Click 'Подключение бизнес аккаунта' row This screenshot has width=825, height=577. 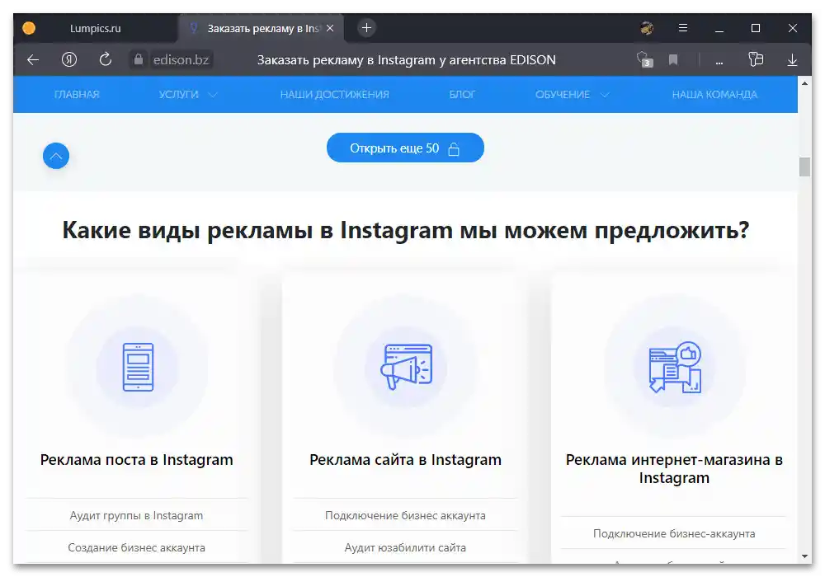405,515
